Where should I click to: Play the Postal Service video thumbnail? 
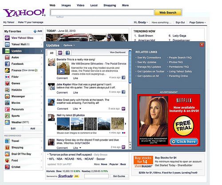[61, 71]
